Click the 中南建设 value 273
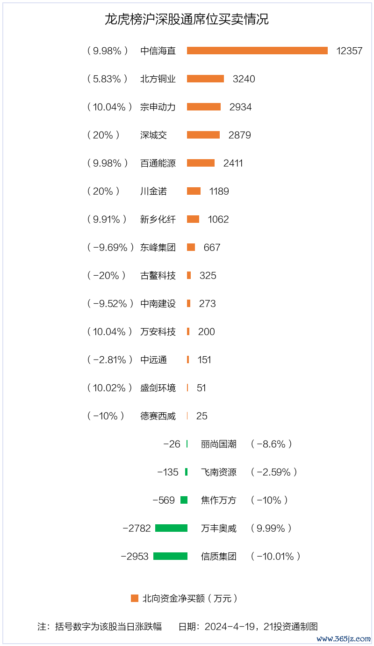This screenshot has width=374, height=646. (208, 303)
